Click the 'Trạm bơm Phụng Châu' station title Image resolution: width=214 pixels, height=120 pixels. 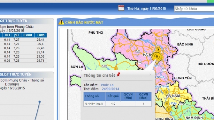coord(16,27)
